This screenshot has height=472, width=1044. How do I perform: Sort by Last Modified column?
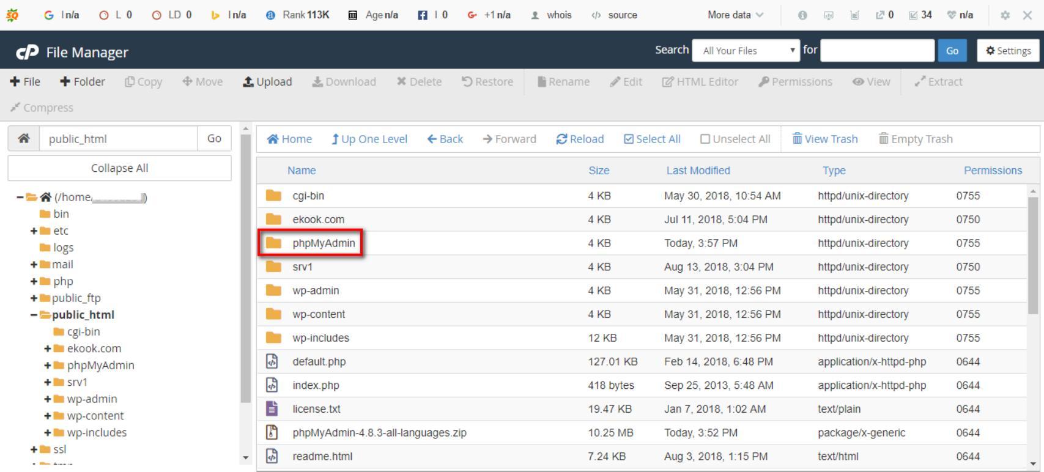point(698,171)
